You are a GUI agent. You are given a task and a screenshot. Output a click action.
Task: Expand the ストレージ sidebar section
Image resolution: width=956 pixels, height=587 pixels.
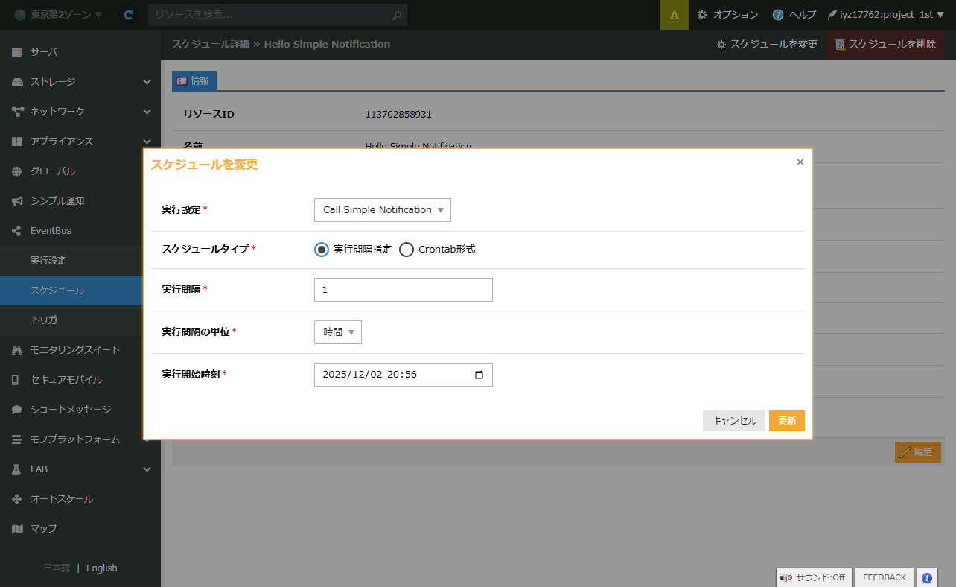click(x=80, y=82)
